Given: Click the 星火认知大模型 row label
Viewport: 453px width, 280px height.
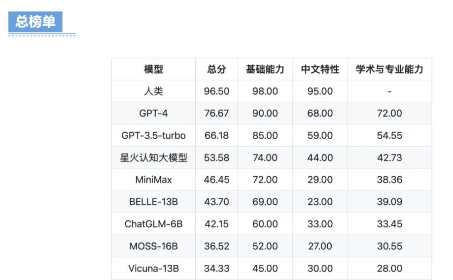Looking at the screenshot, I should (x=153, y=157).
